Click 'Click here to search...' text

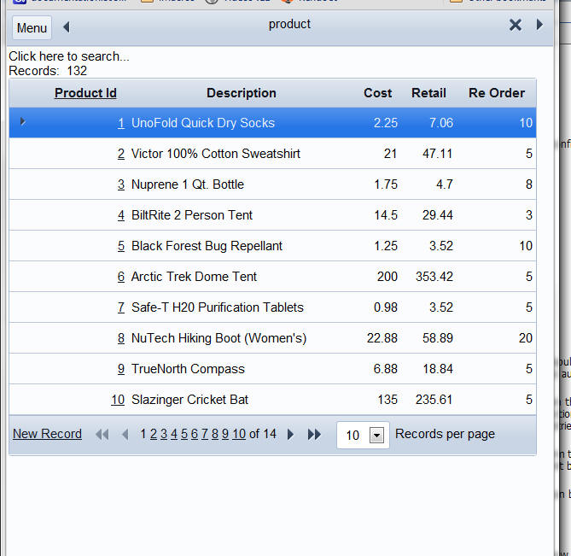tap(69, 56)
